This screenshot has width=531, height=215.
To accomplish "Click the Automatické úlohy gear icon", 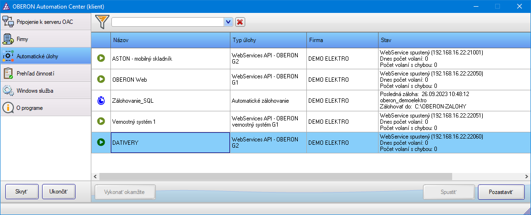I will click(x=8, y=56).
